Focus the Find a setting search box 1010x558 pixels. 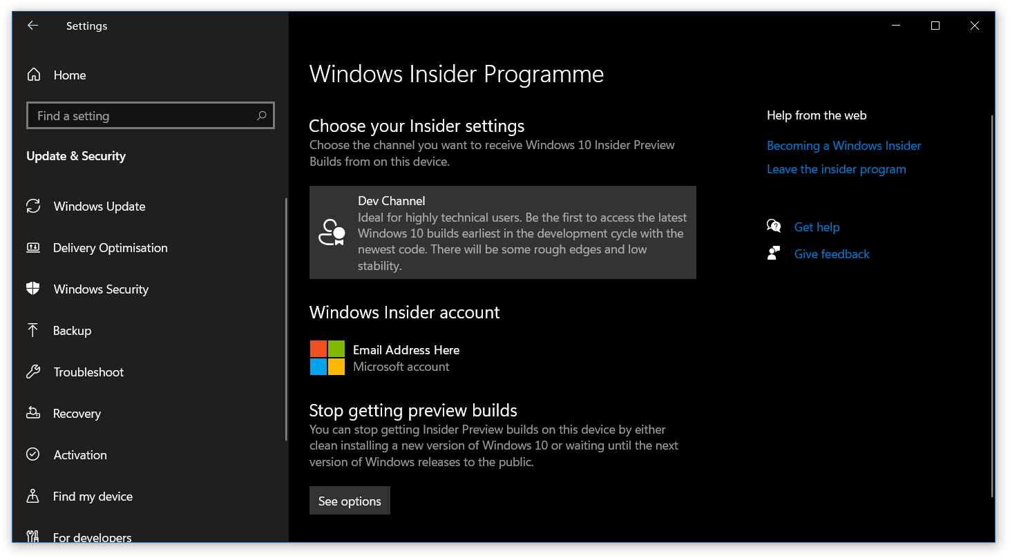150,115
